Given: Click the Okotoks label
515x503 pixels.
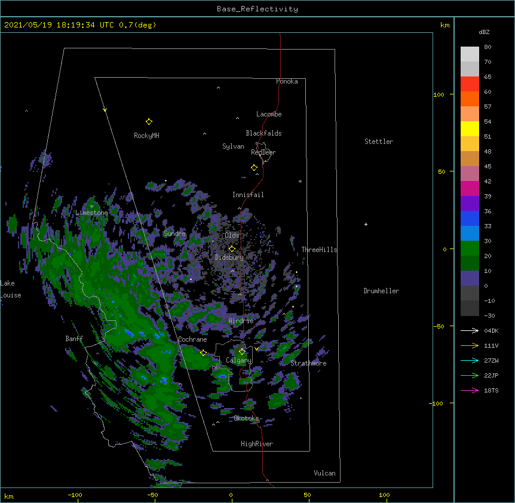Looking at the screenshot, I should click(x=246, y=418).
